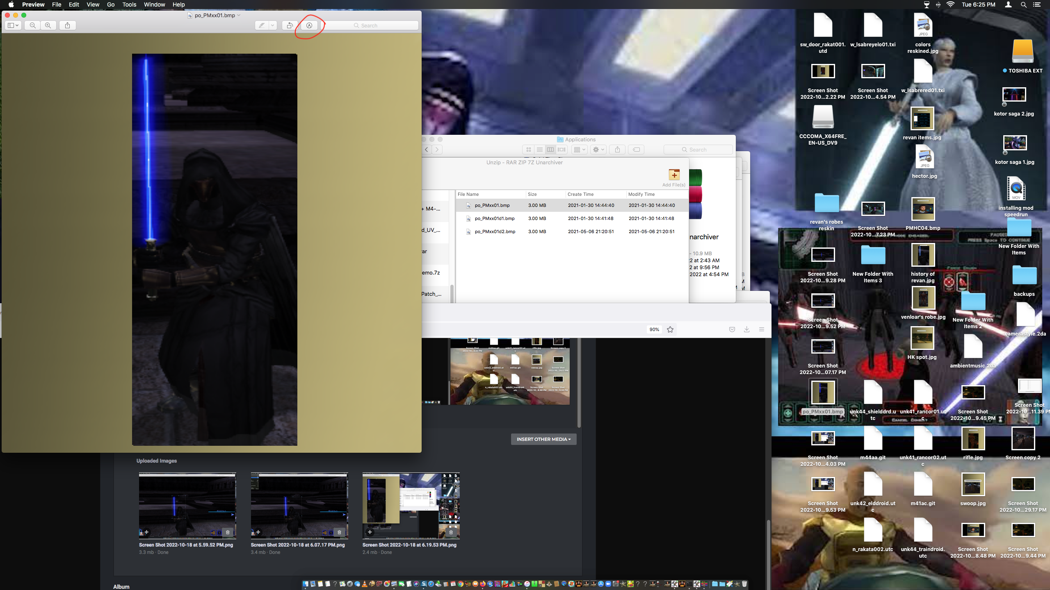Insert 5.59.52 PM uploaded image
This screenshot has width=1050, height=590.
pyautogui.click(x=146, y=532)
